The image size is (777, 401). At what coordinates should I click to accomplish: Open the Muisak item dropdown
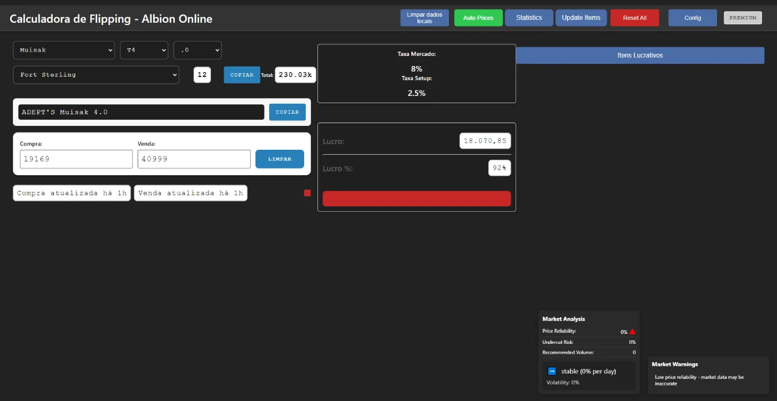pos(64,50)
